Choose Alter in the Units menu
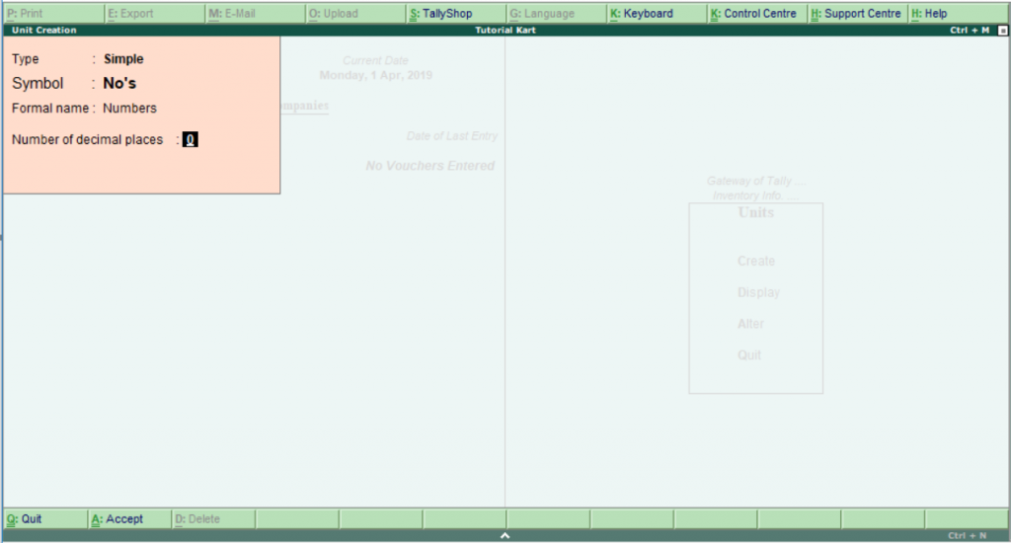Viewport: 1011px width, 543px height. click(750, 324)
